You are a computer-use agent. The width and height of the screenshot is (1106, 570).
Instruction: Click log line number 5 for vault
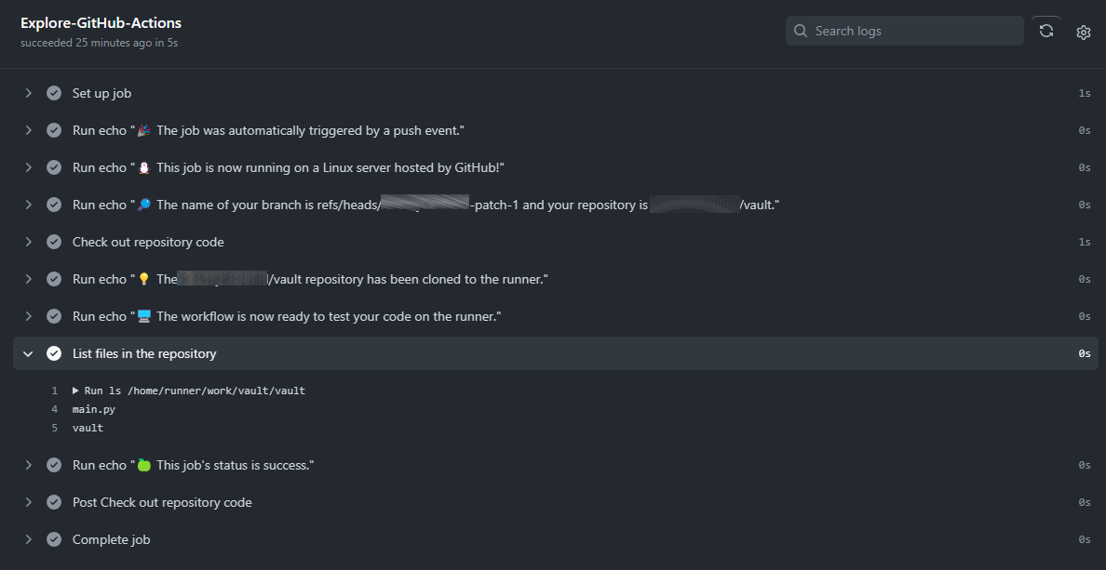(x=54, y=428)
